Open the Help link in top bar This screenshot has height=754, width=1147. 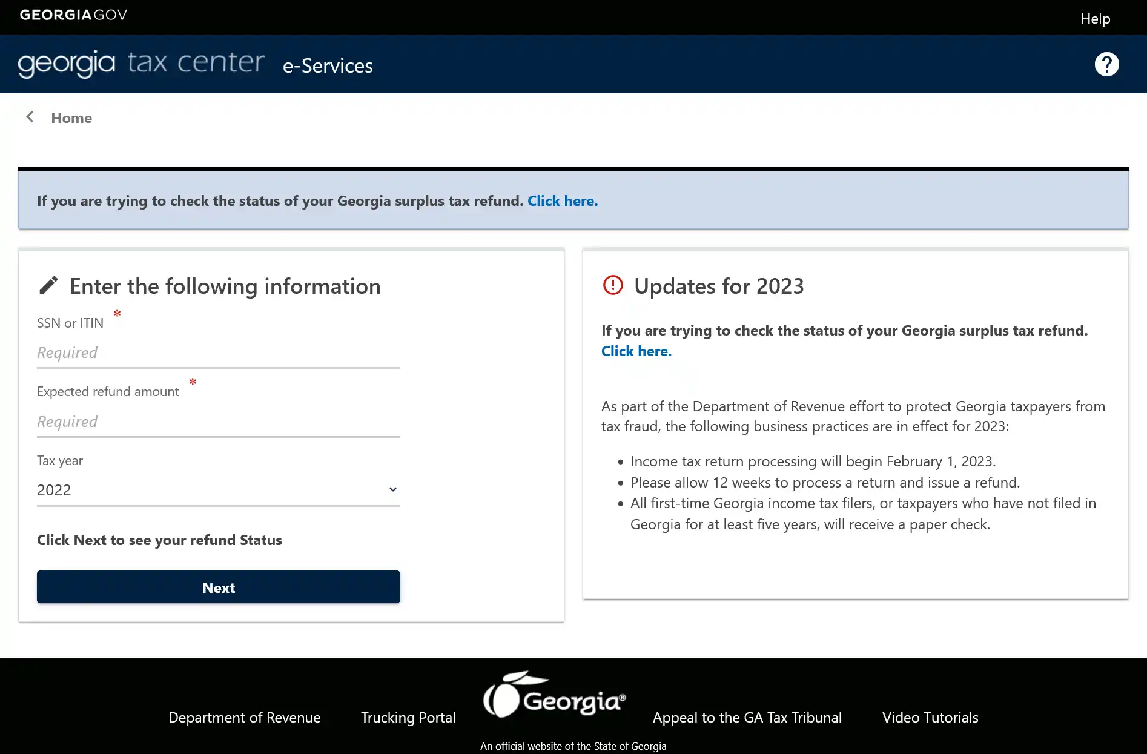pos(1095,19)
